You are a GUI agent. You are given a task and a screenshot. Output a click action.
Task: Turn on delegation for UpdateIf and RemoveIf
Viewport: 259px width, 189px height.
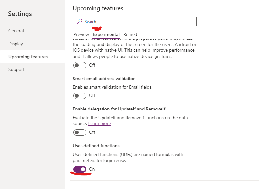point(80,132)
